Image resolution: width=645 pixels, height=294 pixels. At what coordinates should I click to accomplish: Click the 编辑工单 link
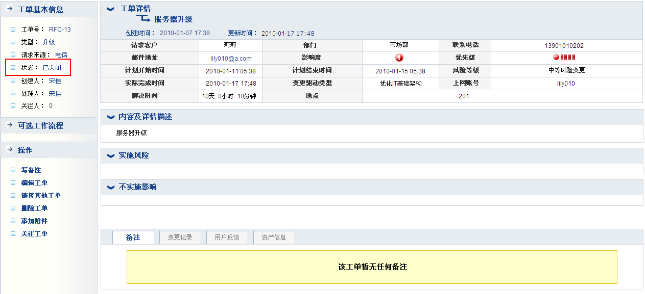tap(34, 183)
